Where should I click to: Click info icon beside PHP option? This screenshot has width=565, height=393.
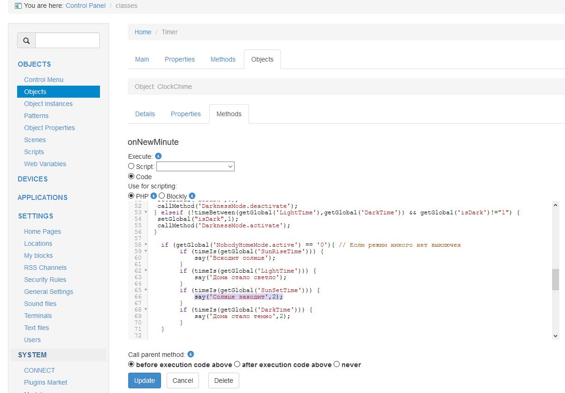154,196
